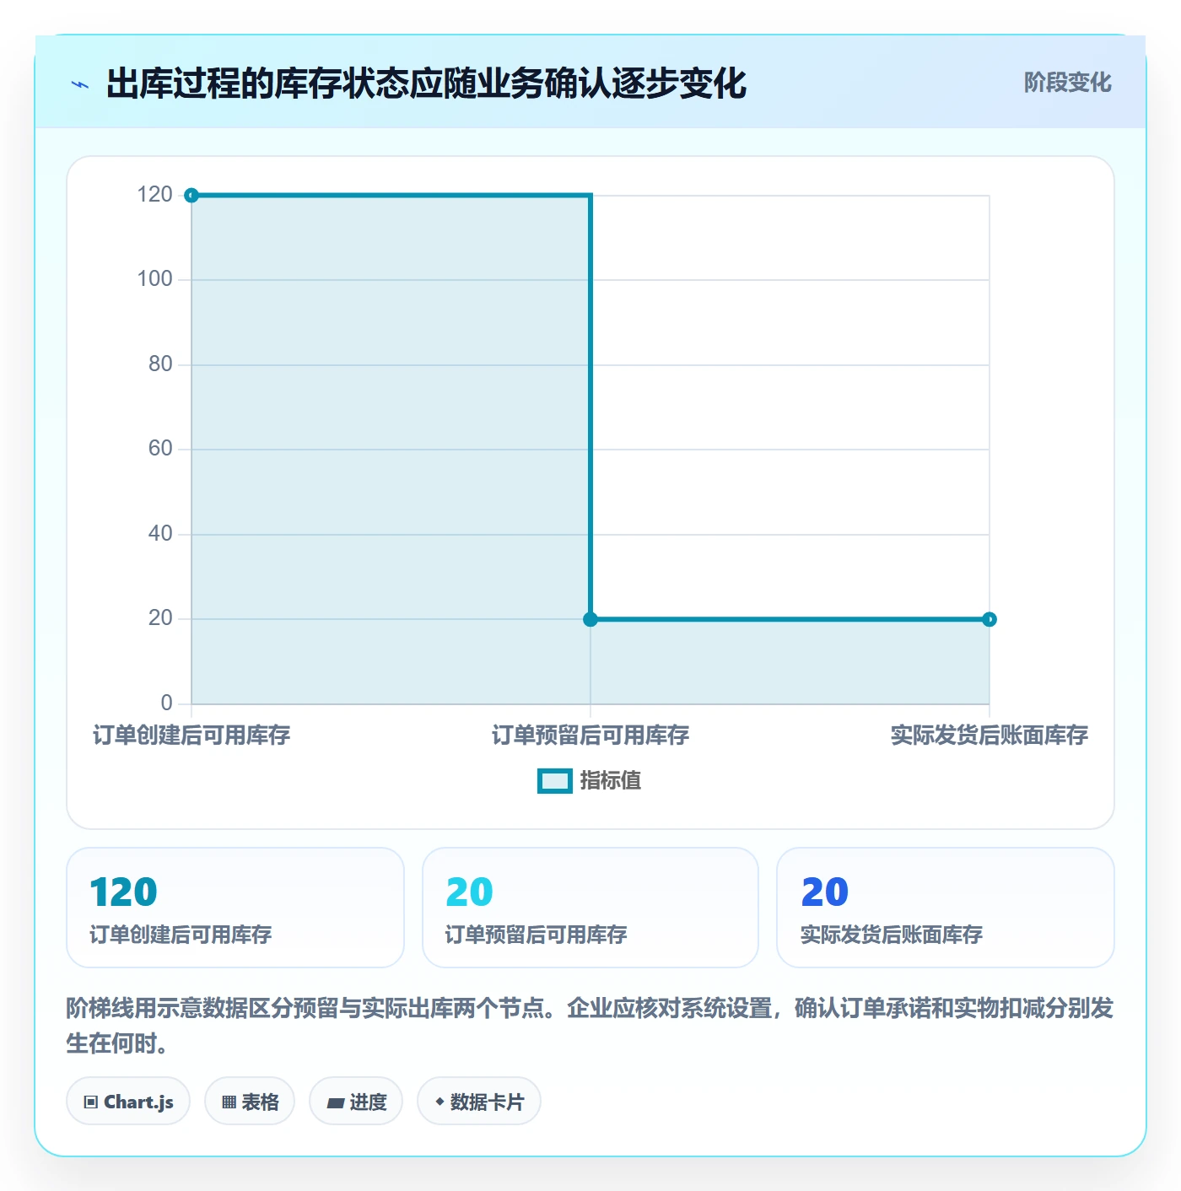Image resolution: width=1181 pixels, height=1191 pixels.
Task: Open the Chart.js tag chip
Action: [x=128, y=1101]
